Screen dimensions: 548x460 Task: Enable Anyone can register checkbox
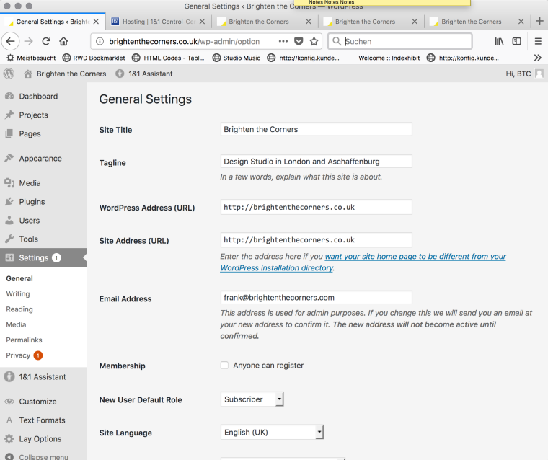pyautogui.click(x=225, y=366)
